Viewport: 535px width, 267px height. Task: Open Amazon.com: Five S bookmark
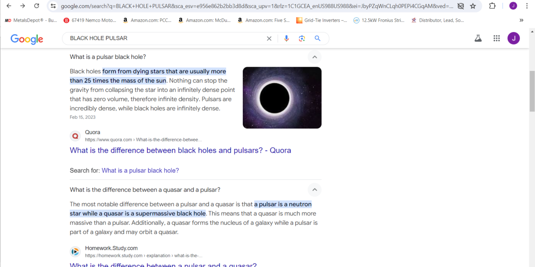click(x=263, y=20)
